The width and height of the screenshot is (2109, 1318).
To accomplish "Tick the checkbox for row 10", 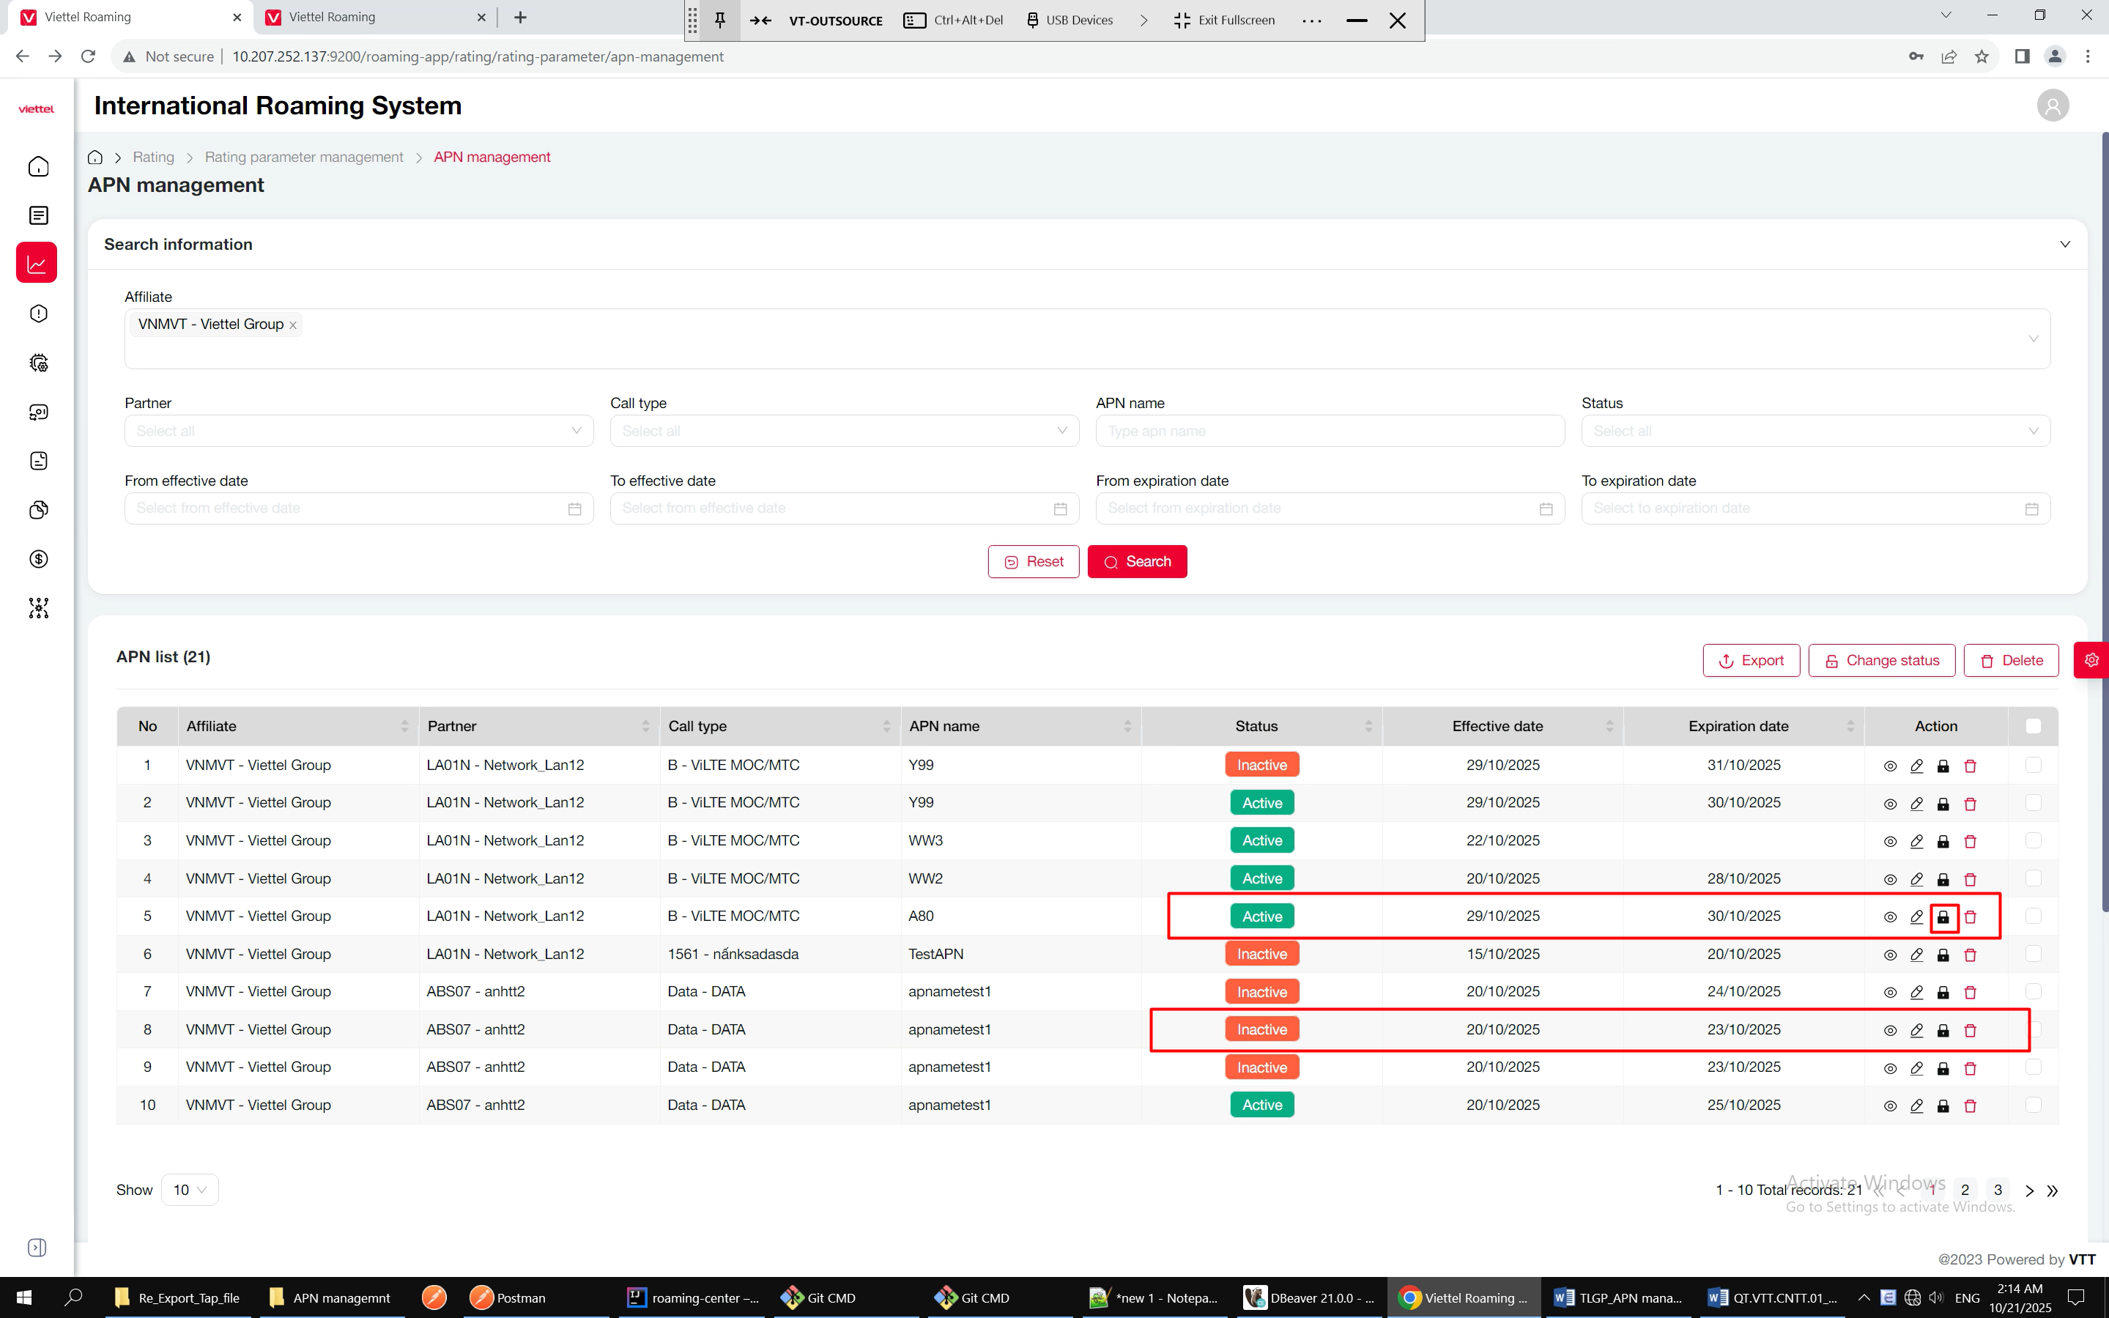I will pyautogui.click(x=2033, y=1104).
